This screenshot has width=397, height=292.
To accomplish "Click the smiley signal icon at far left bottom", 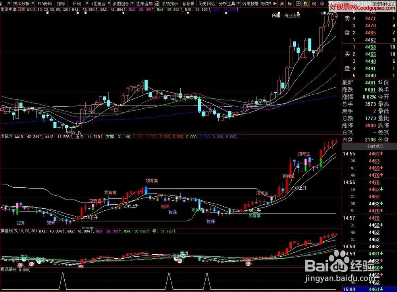I will (20, 265).
